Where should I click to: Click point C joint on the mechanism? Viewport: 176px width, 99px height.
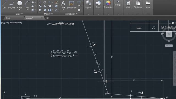click(x=108, y=94)
